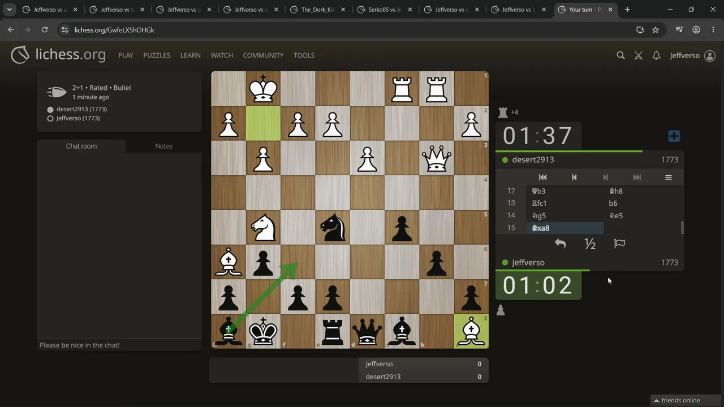The image size is (724, 407).
Task: Click the address bar URL
Action: click(x=114, y=30)
